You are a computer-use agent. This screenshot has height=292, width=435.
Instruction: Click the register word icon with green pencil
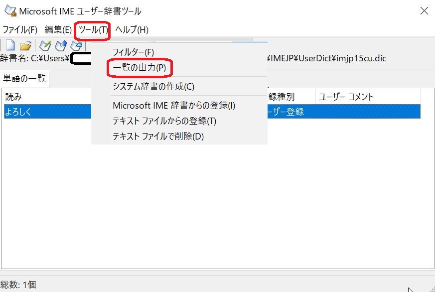point(45,45)
